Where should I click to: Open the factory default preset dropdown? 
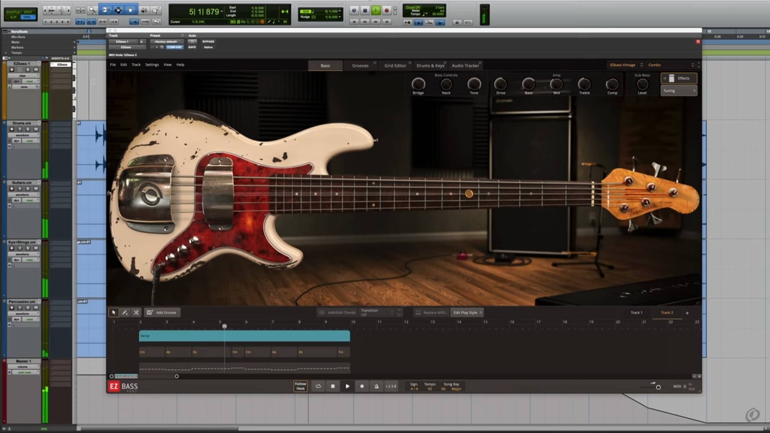(167, 42)
